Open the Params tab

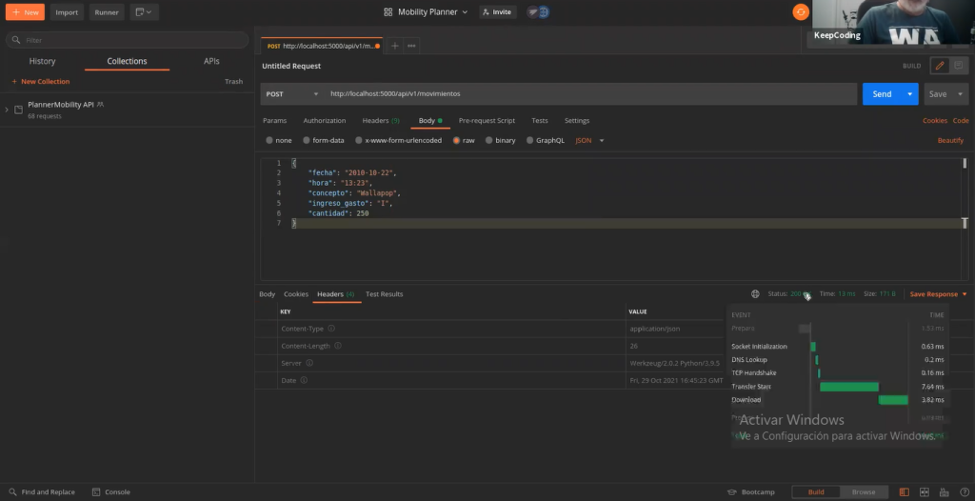tap(274, 120)
